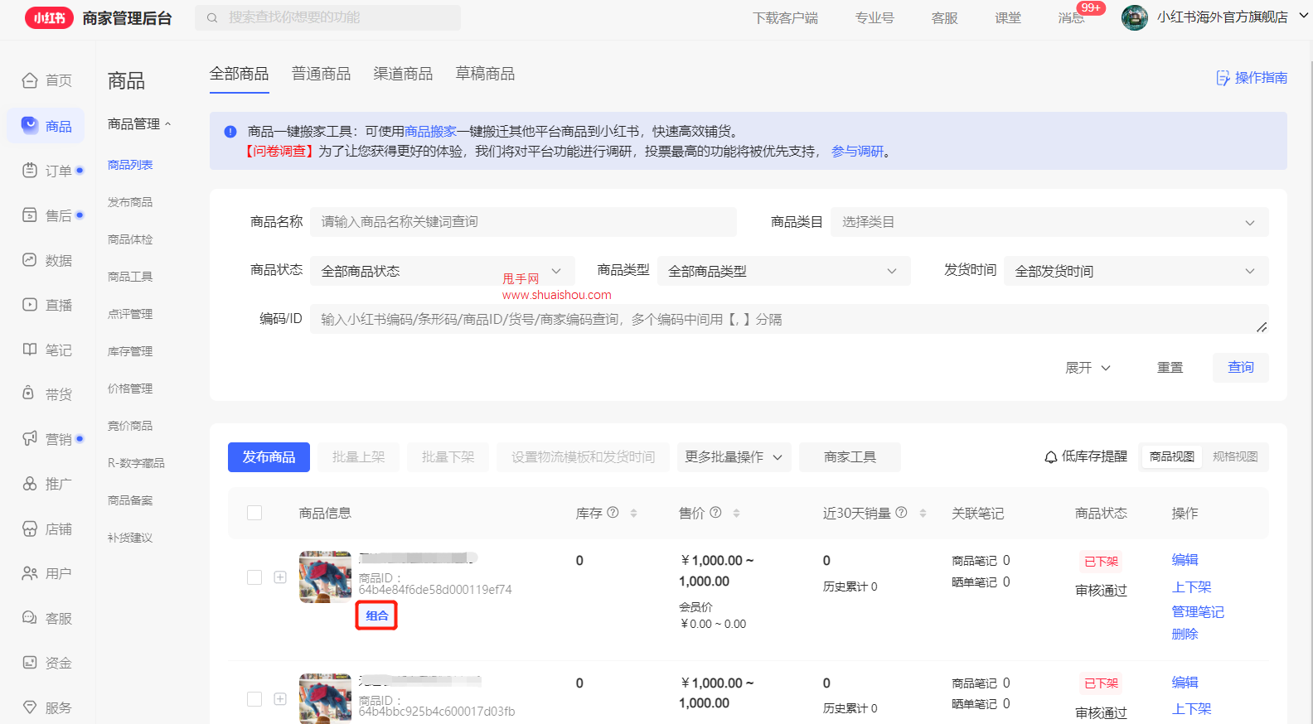Open the 商品搬家 link
1313x724 pixels.
click(x=430, y=132)
